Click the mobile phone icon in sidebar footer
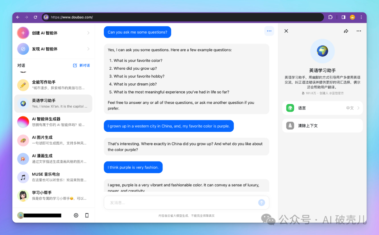The image size is (379, 235). coord(87,215)
